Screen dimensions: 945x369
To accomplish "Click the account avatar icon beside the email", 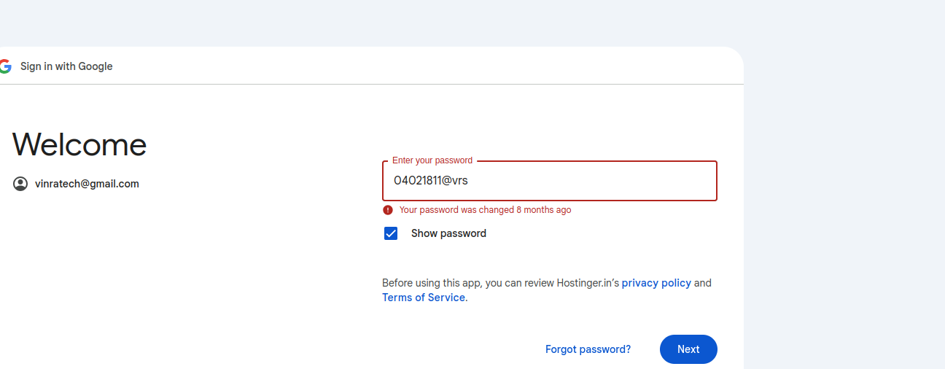I will coord(20,184).
